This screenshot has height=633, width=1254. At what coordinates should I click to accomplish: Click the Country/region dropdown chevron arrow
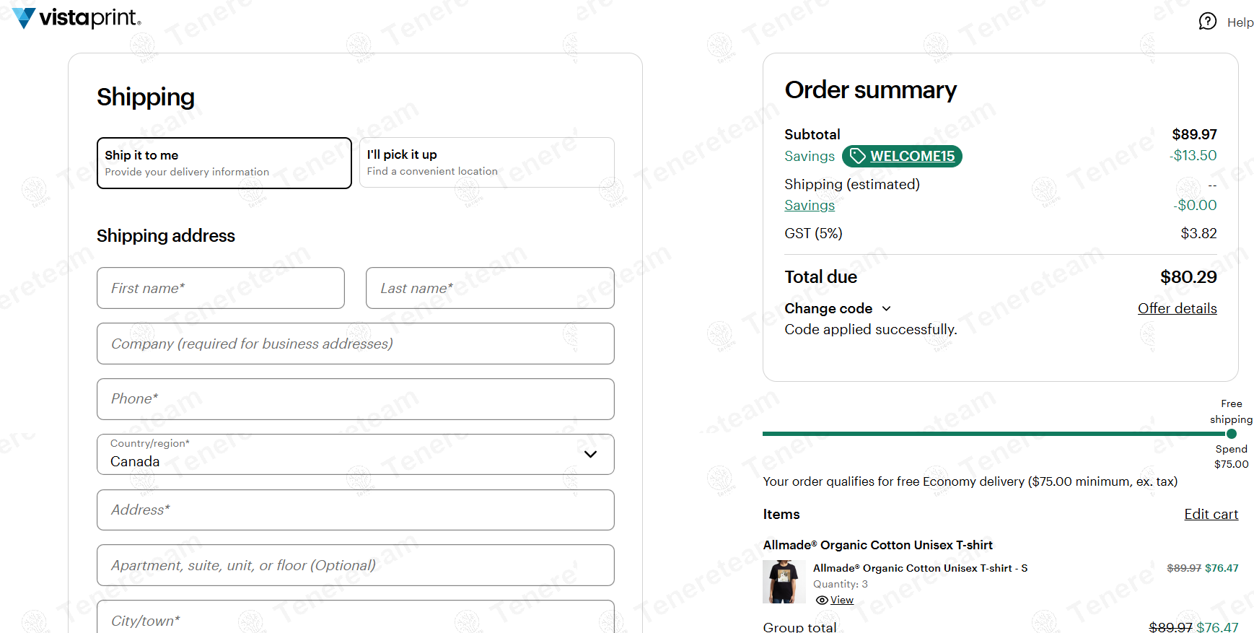pos(590,454)
